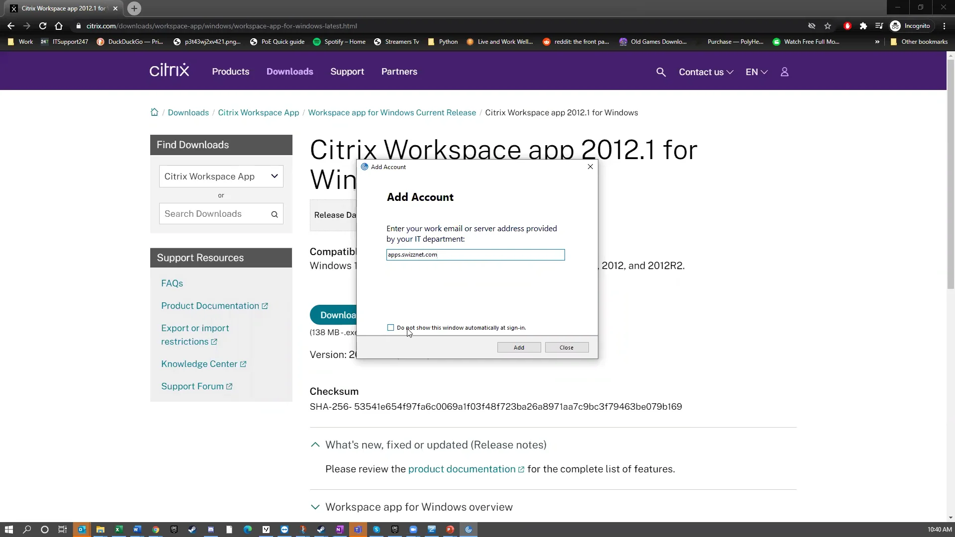Open the 'product documentation' link in release notes

point(466,469)
